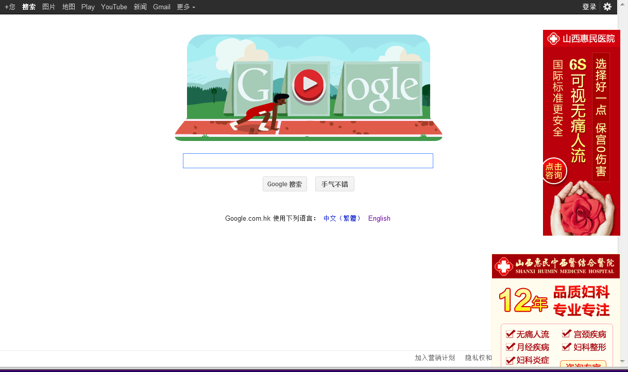Select 搜索 in top bar
Screen dimensions: 628x372
[29, 7]
